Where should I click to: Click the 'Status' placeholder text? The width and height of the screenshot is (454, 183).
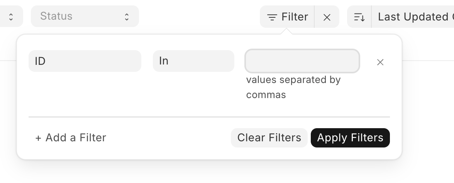[56, 16]
